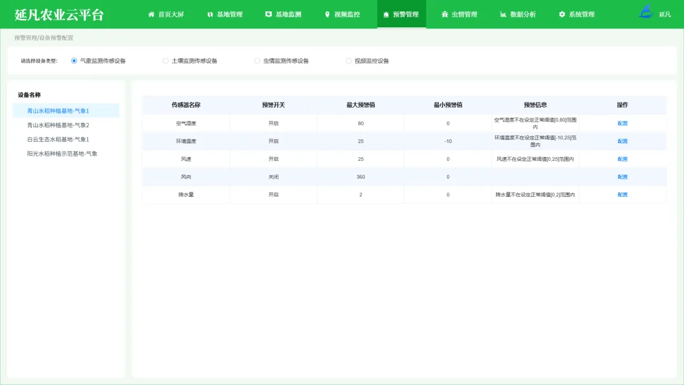Image resolution: width=684 pixels, height=385 pixels.
Task: Click the home icon beside 首页大屏
Action: pos(151,15)
